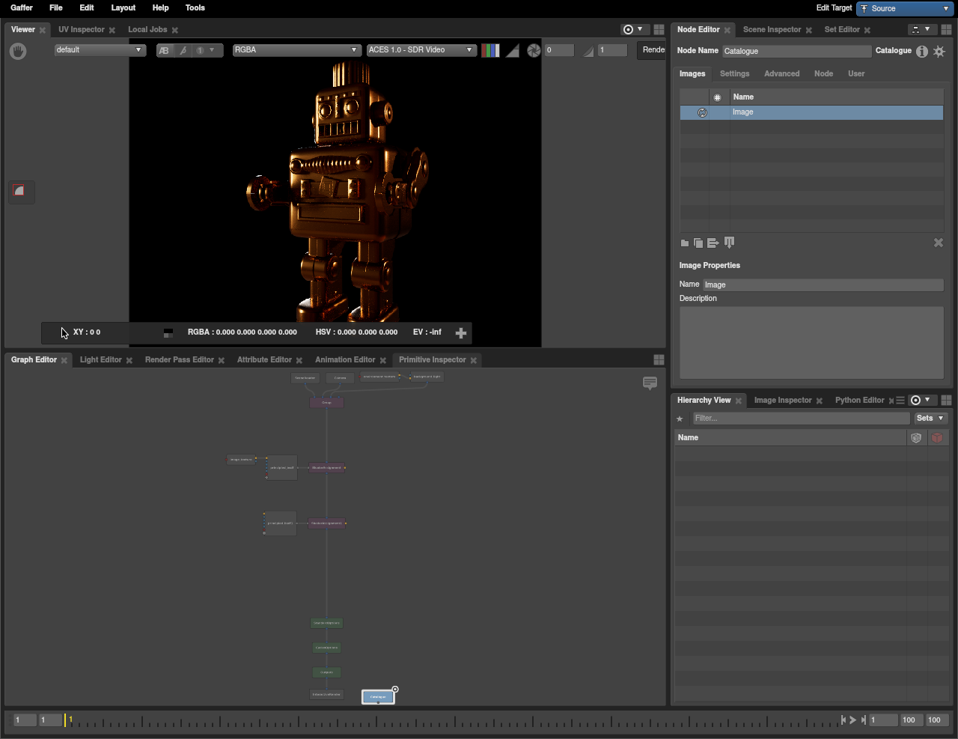Click the hand pan tool in Viewer

[18, 51]
